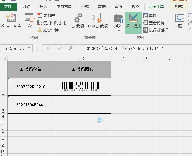The width and height of the screenshot is (192, 156).
Task: Click 执行对话框 run dialog
Action: click(x=156, y=30)
